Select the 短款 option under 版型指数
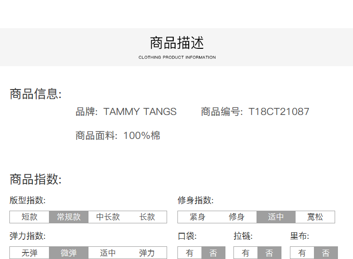The image size is (353, 259). pyautogui.click(x=30, y=217)
